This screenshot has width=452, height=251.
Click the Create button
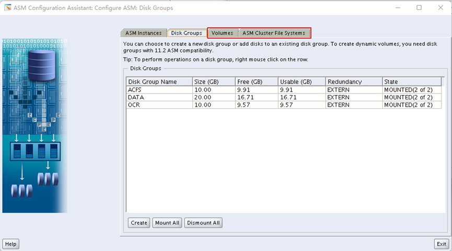139,223
